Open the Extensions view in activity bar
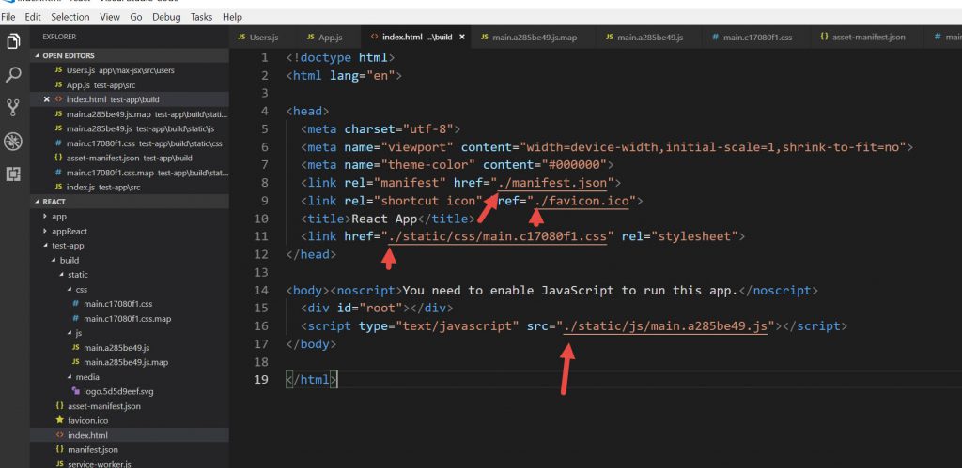Image resolution: width=962 pixels, height=468 pixels. [x=13, y=174]
